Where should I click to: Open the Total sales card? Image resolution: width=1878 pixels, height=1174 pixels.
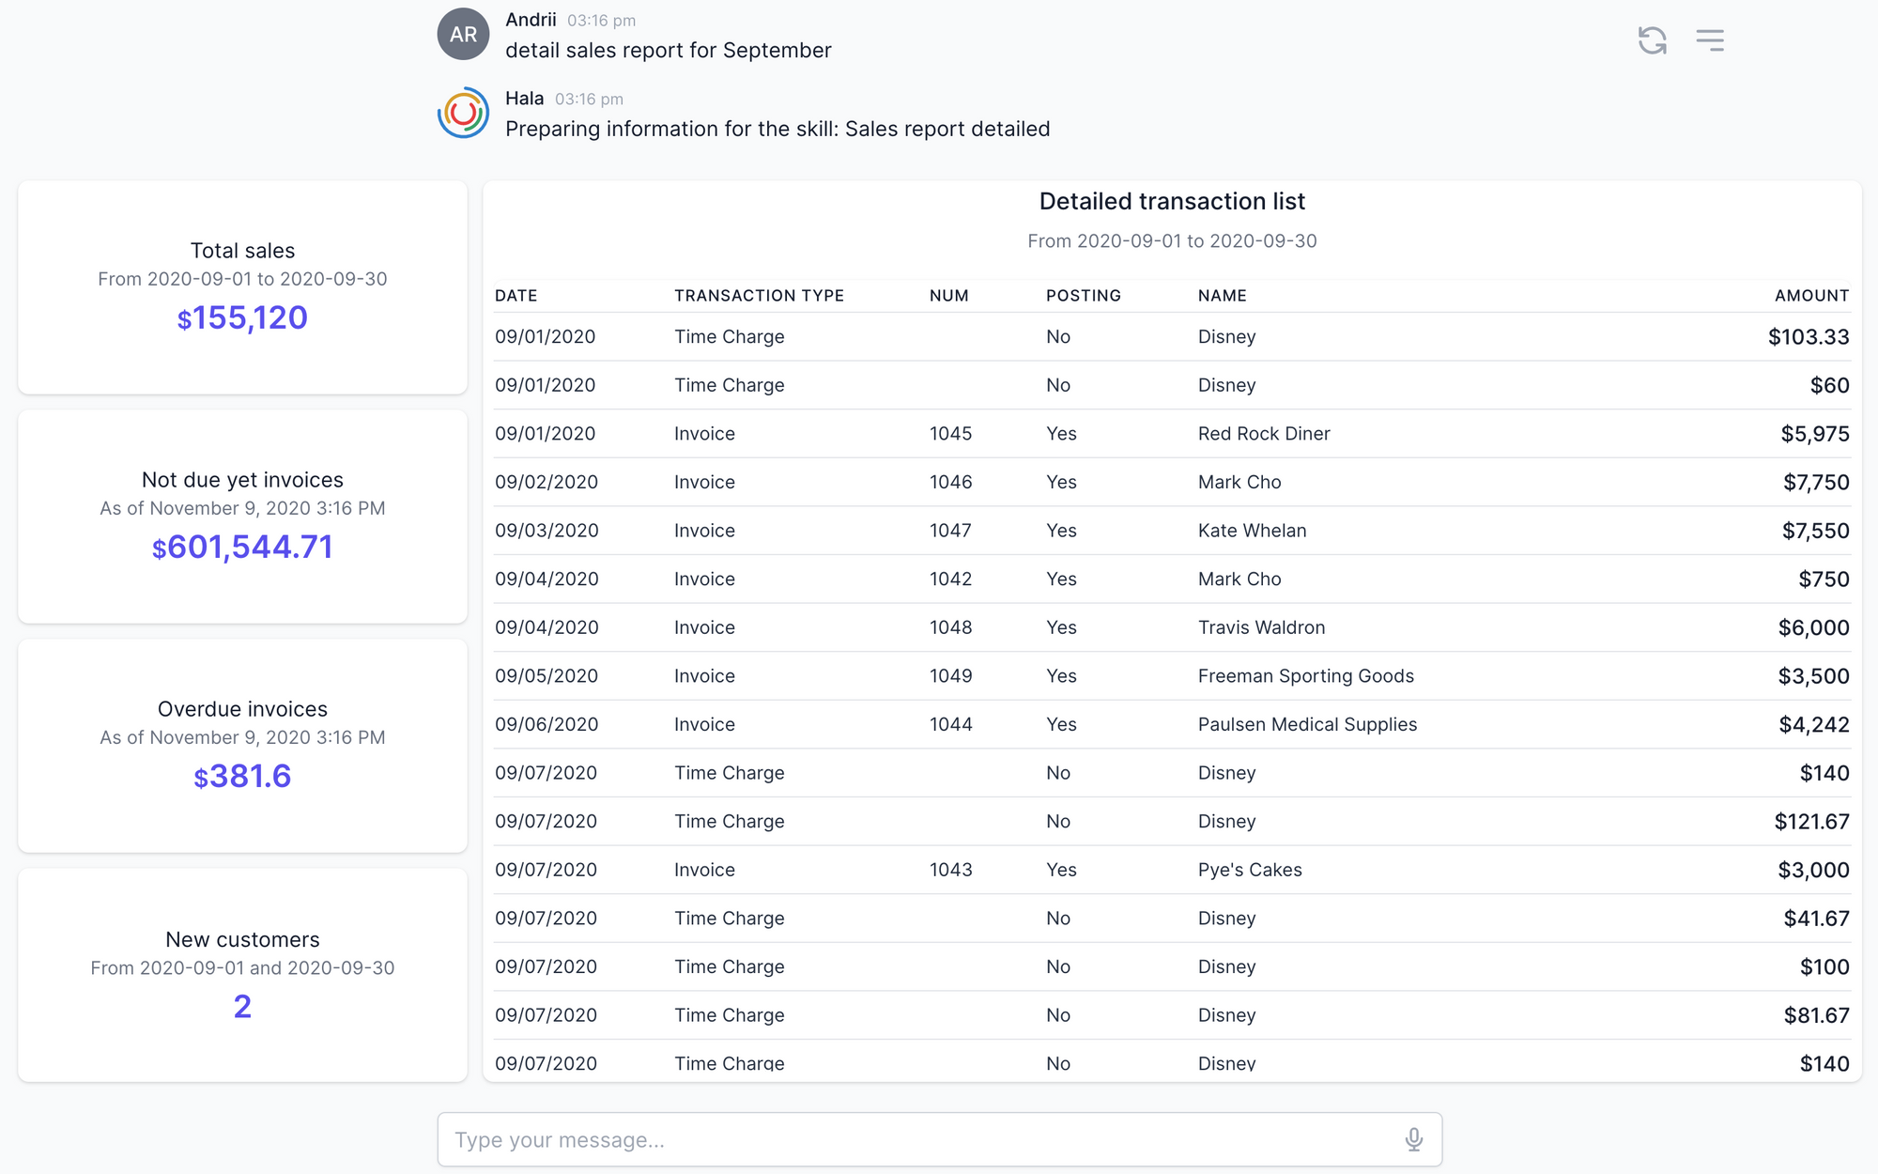point(242,287)
